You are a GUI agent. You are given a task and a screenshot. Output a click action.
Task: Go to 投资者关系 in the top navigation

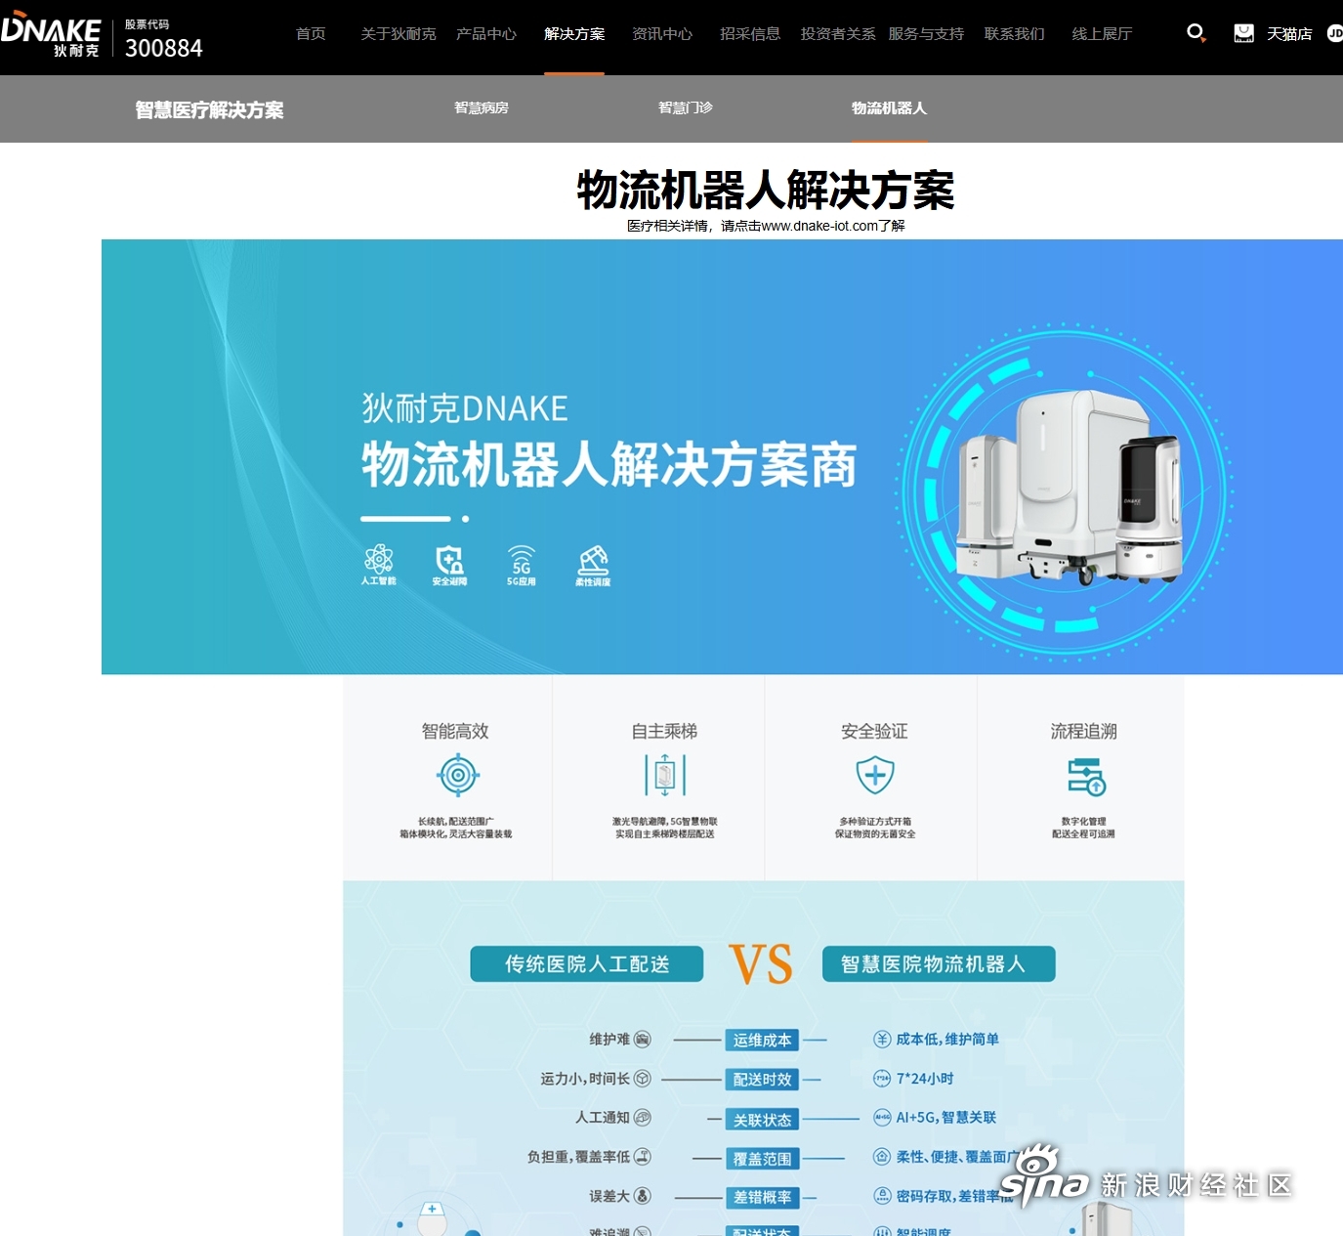[838, 33]
